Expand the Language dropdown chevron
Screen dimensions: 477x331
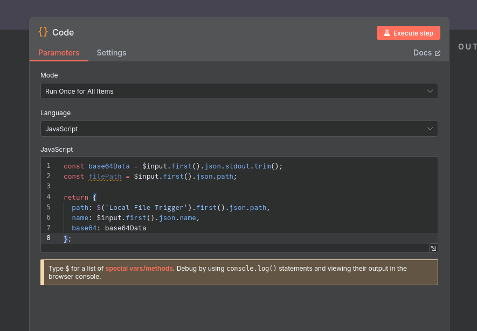point(430,129)
